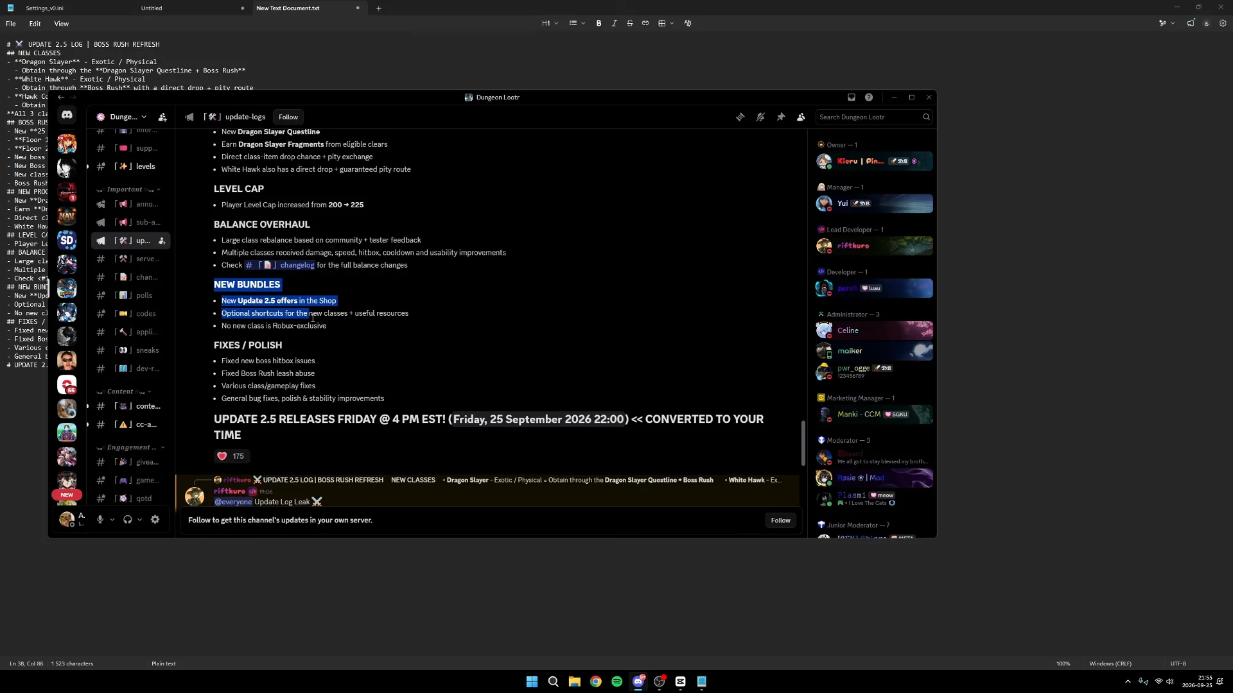Open list style dropdown in Notepad

click(577, 23)
